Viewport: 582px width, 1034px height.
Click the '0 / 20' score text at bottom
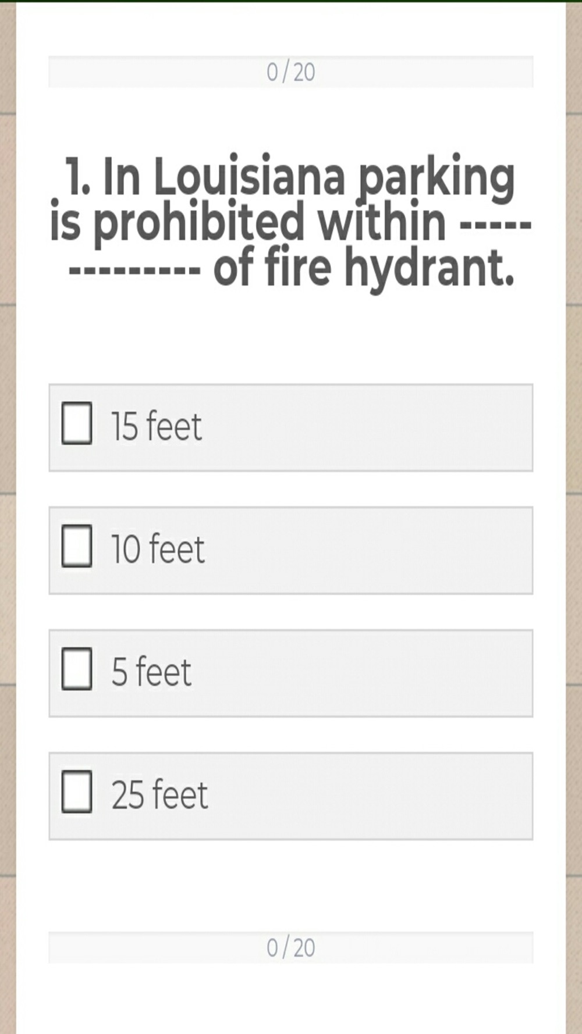(x=291, y=947)
